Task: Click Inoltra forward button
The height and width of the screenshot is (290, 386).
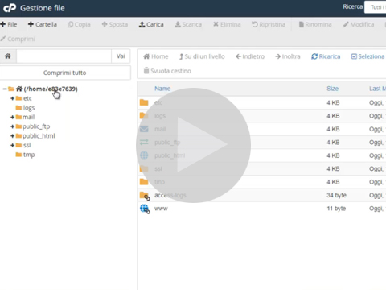Action: click(288, 56)
